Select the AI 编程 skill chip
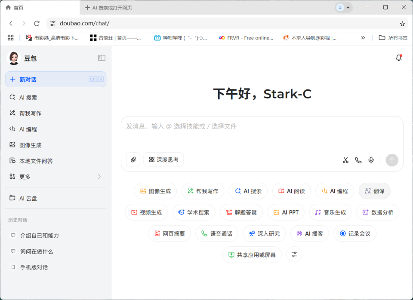 pos(335,191)
